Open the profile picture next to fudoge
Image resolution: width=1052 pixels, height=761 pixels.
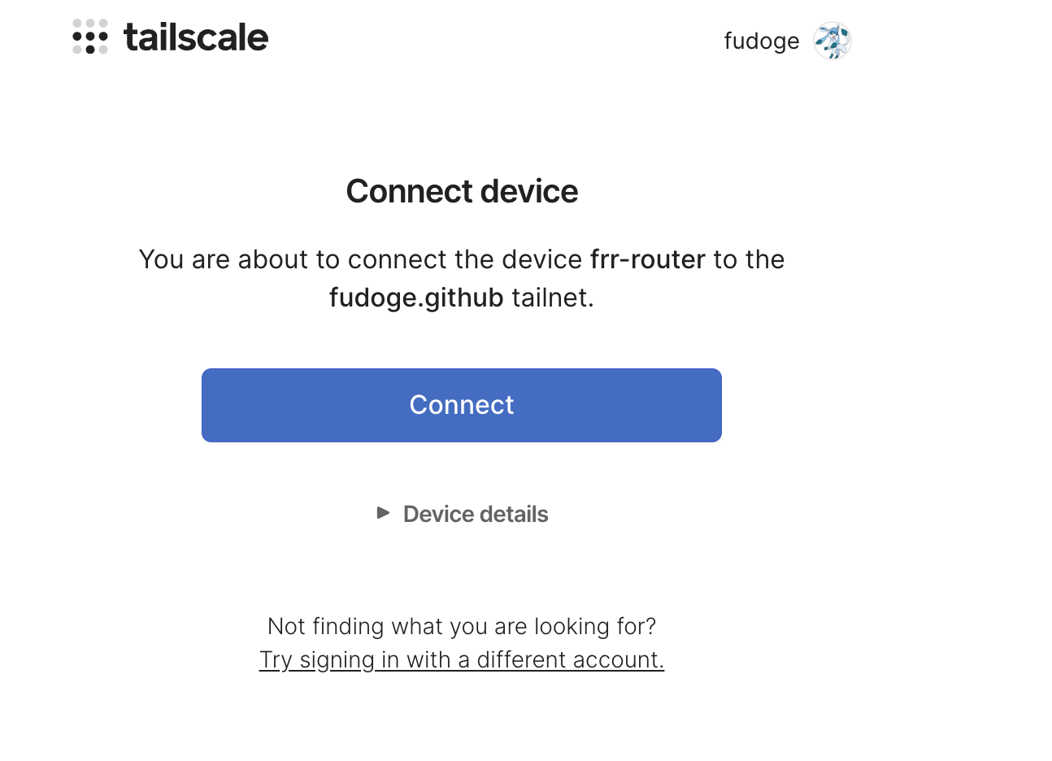coord(832,41)
